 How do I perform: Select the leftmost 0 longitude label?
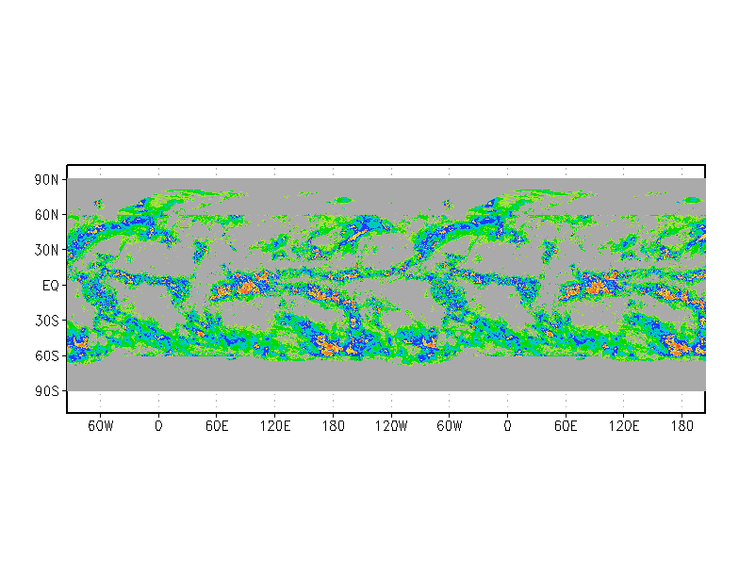point(158,426)
